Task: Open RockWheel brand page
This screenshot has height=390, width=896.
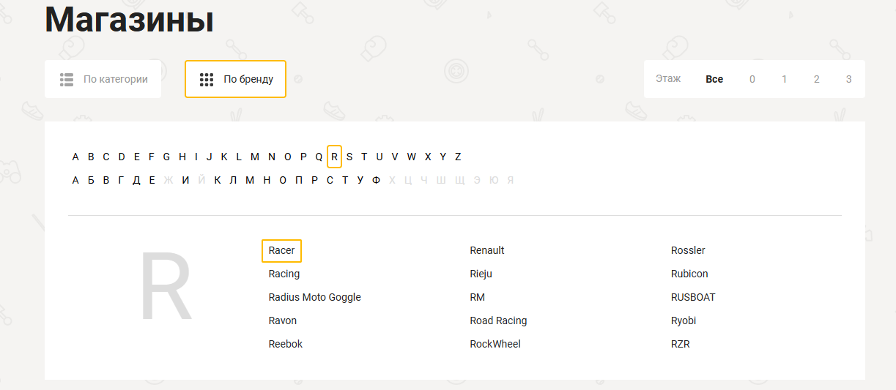Action: (495, 344)
